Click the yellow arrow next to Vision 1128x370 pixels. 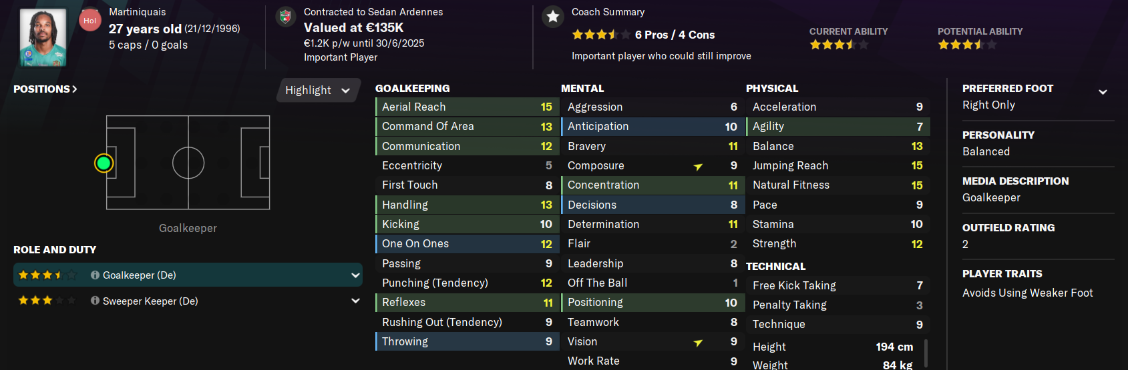(698, 342)
